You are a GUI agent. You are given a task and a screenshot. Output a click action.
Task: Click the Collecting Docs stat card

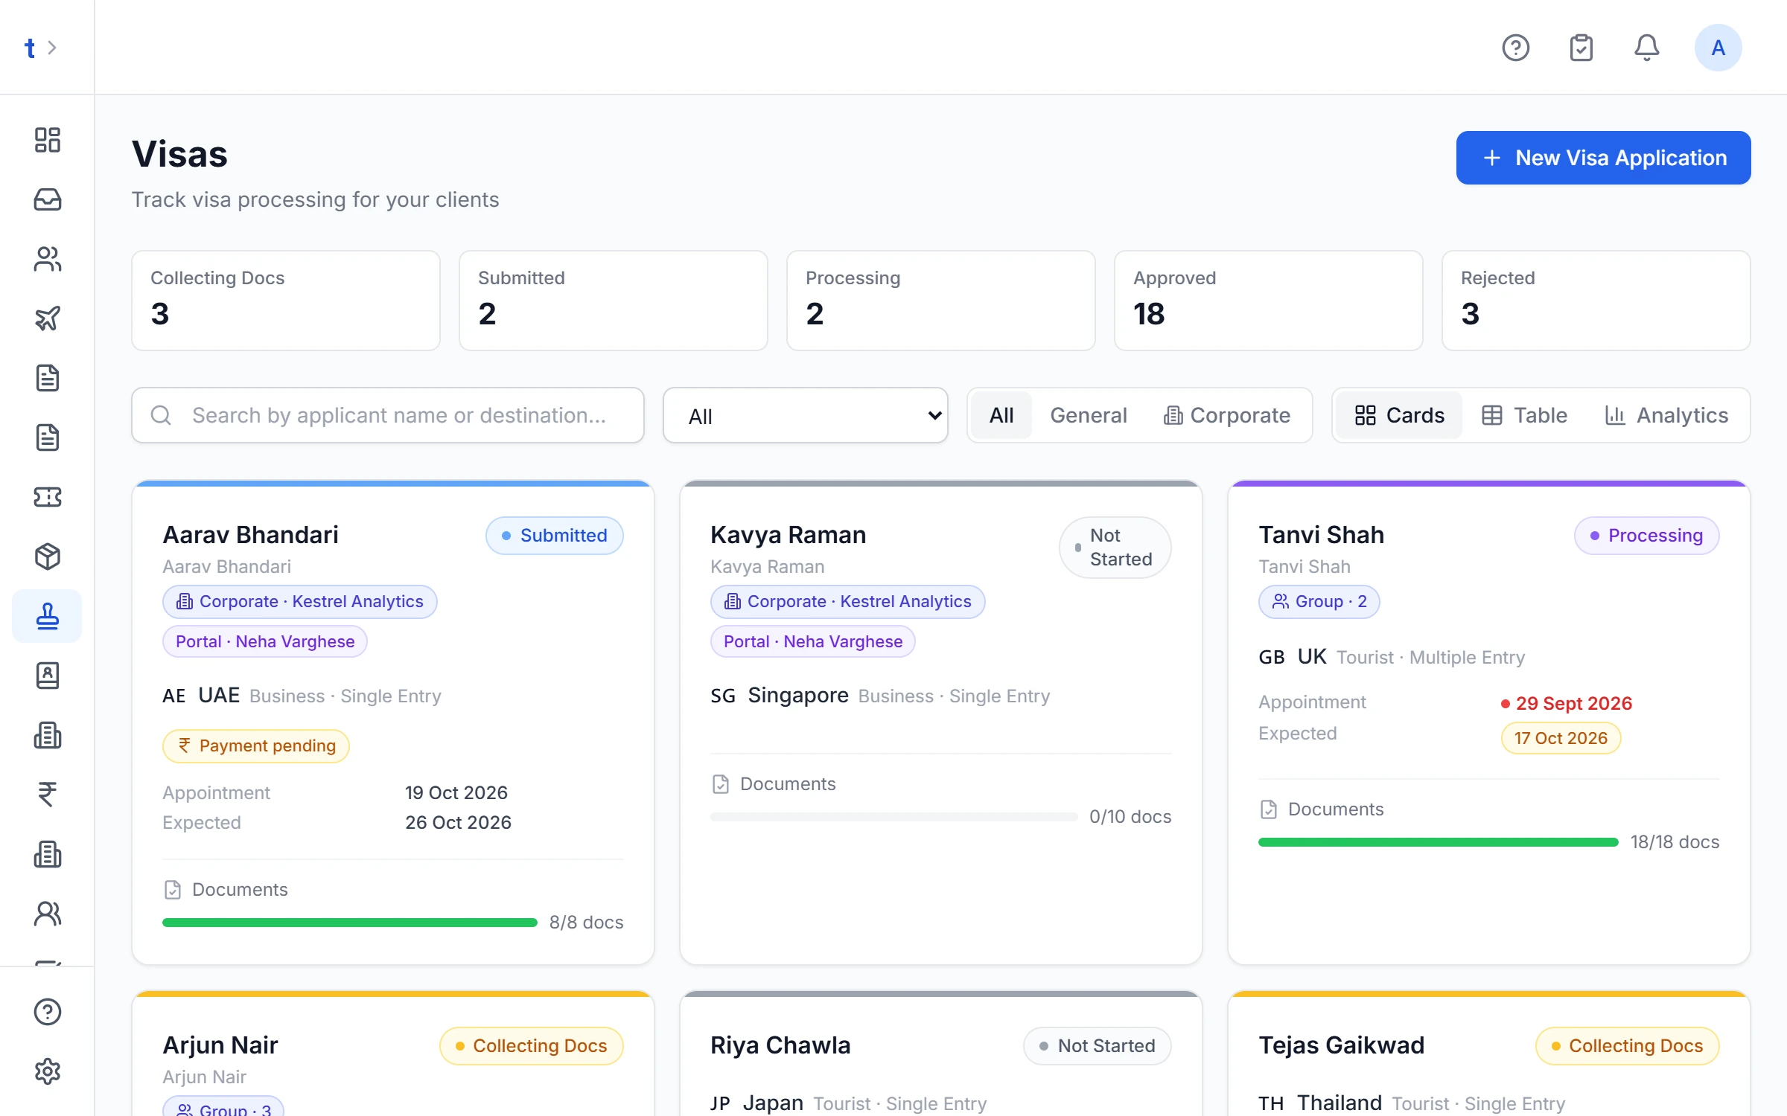pyautogui.click(x=286, y=301)
